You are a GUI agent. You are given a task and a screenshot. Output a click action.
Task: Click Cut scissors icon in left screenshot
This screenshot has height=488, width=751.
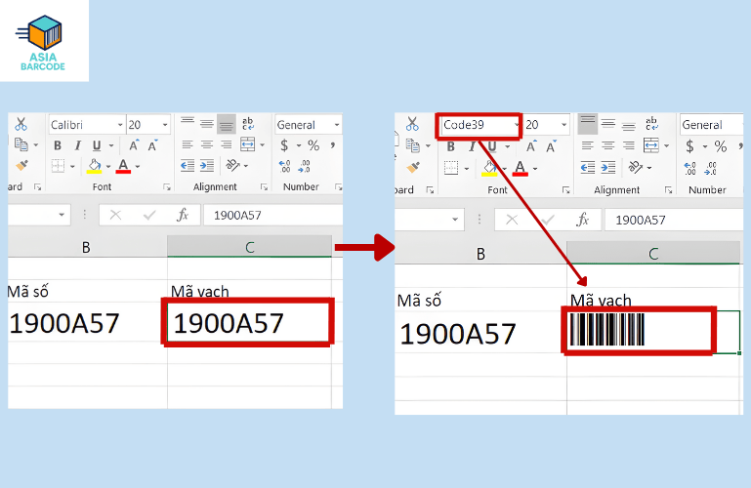[21, 124]
